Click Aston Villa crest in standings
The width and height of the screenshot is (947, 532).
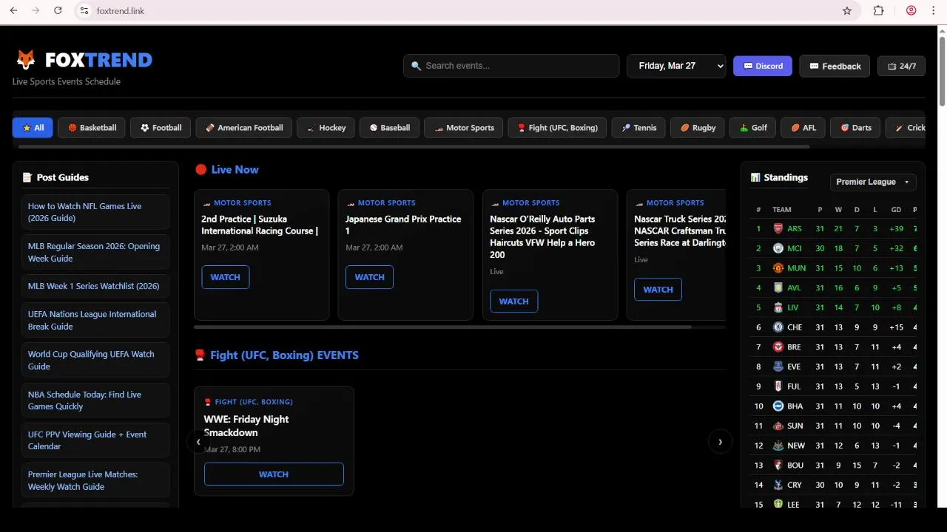pyautogui.click(x=778, y=288)
